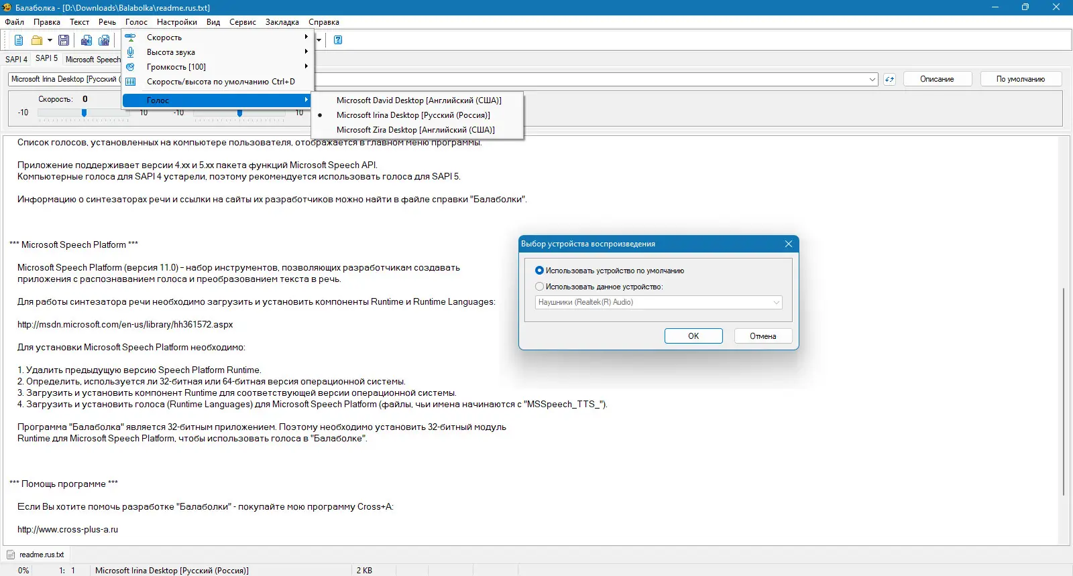This screenshot has width=1073, height=576.
Task: Click line '1. Удалить предыдущую версию Speech Platform Runtime.'
Action: point(139,370)
